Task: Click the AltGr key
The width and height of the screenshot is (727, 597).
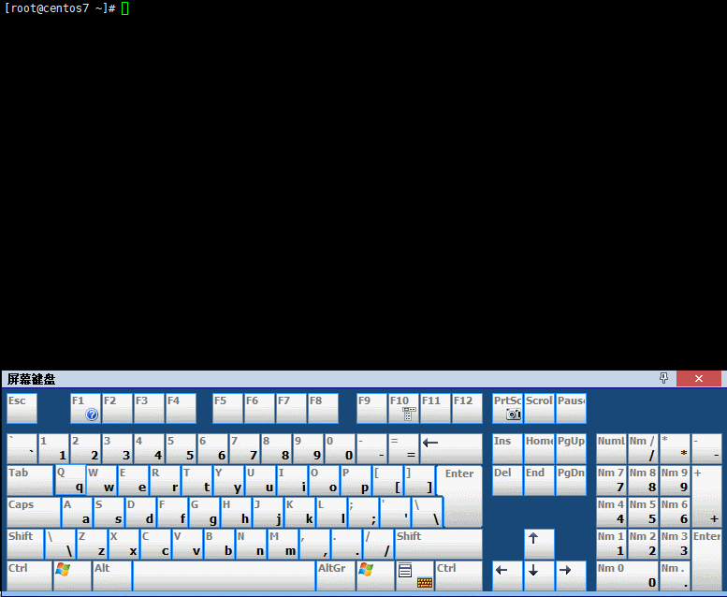Action: click(x=335, y=575)
